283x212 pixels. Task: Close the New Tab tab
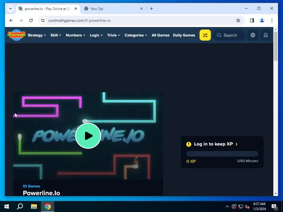click(141, 9)
